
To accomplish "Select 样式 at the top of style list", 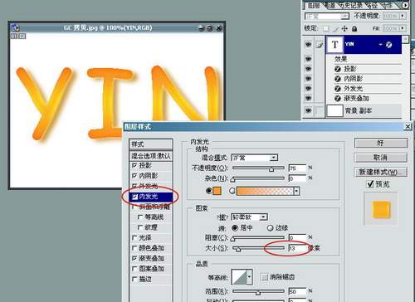I will tap(151, 144).
